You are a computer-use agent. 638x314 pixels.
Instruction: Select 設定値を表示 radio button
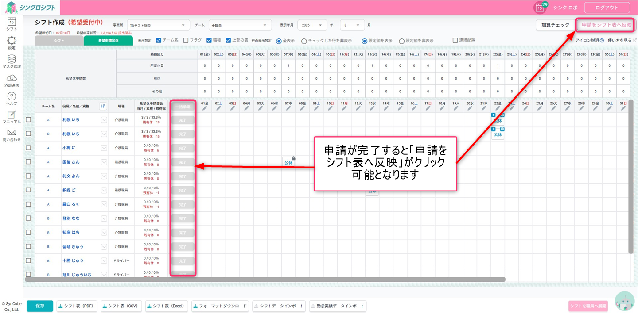[x=365, y=41]
